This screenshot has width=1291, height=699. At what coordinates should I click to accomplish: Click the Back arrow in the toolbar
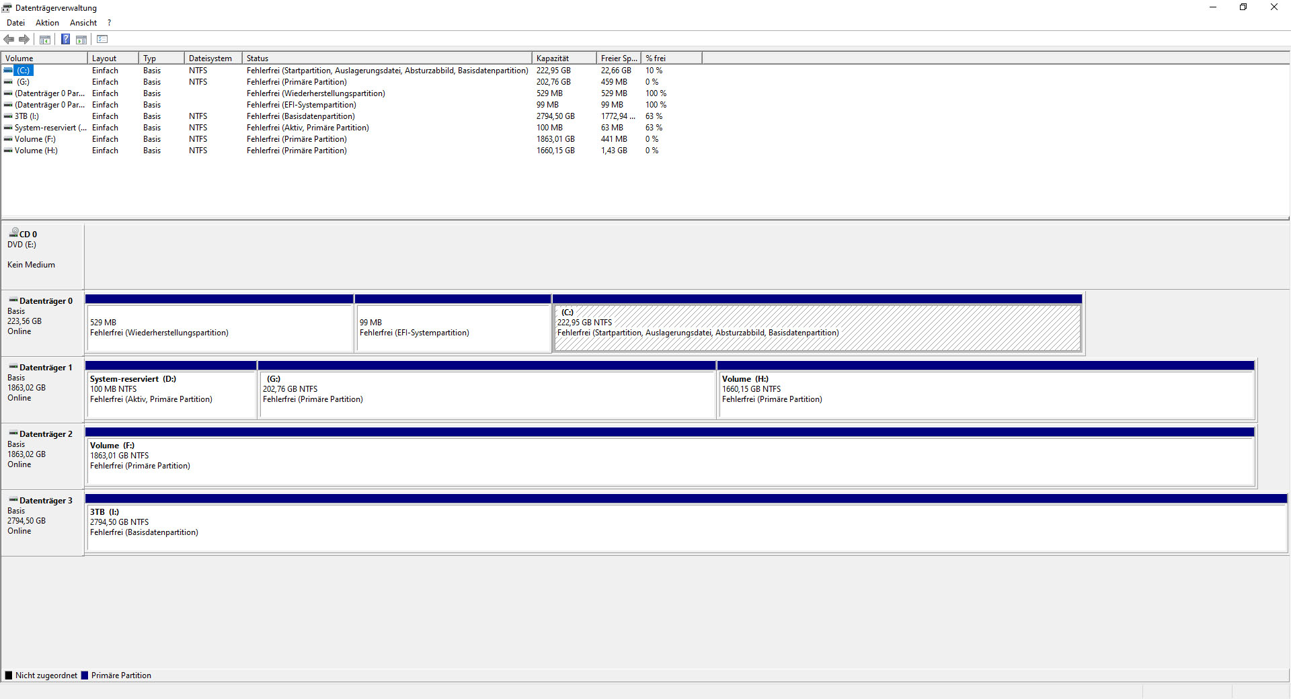(9, 39)
